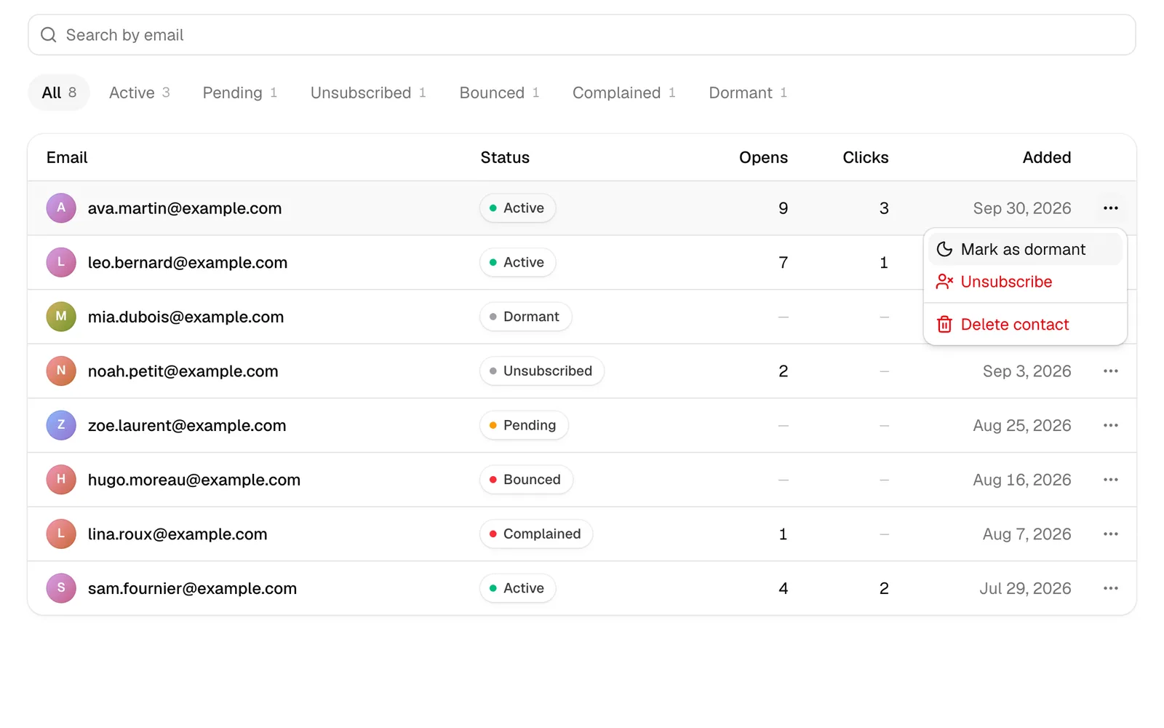1164x728 pixels.
Task: Click the avatar for zoe.laurent@example.com
Action: tap(61, 425)
